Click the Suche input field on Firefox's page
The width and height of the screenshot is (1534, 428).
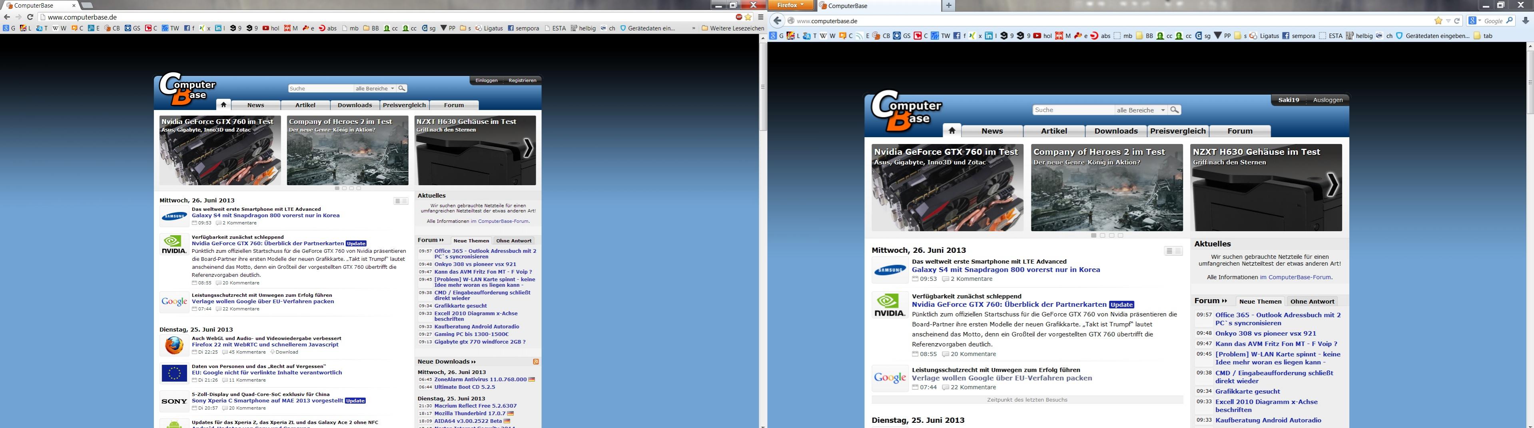tap(1074, 110)
